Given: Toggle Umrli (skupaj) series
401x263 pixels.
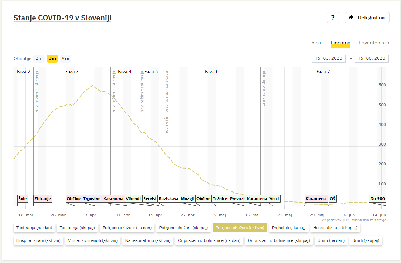Looking at the screenshot, I should (366, 240).
